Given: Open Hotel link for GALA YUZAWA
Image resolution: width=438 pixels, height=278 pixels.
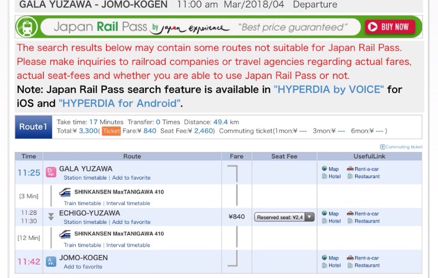Looking at the screenshot, I should click(335, 176).
